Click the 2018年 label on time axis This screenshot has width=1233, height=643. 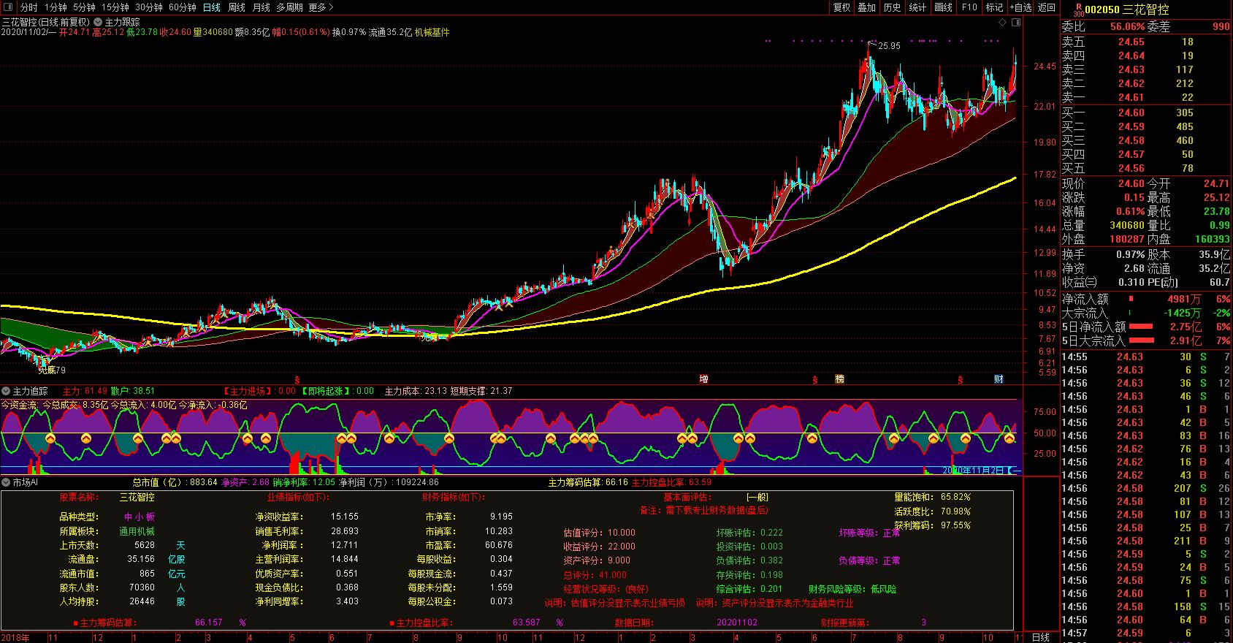click(15, 637)
